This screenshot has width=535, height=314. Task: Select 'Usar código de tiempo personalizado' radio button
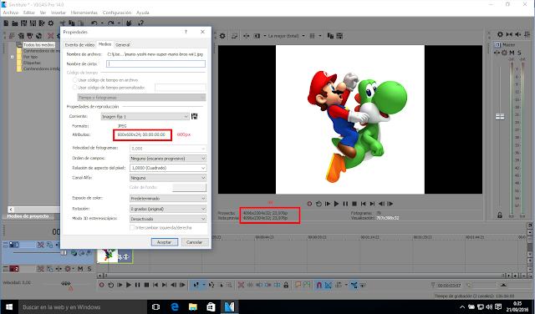pyautogui.click(x=74, y=88)
